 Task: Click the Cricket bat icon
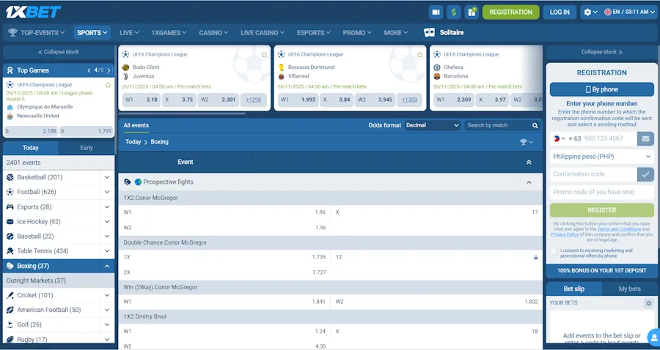pos(10,295)
